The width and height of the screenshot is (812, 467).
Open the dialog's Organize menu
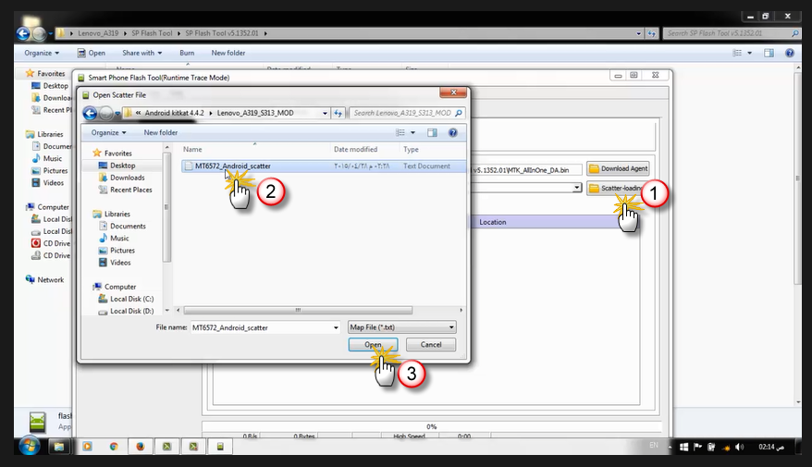click(x=109, y=132)
